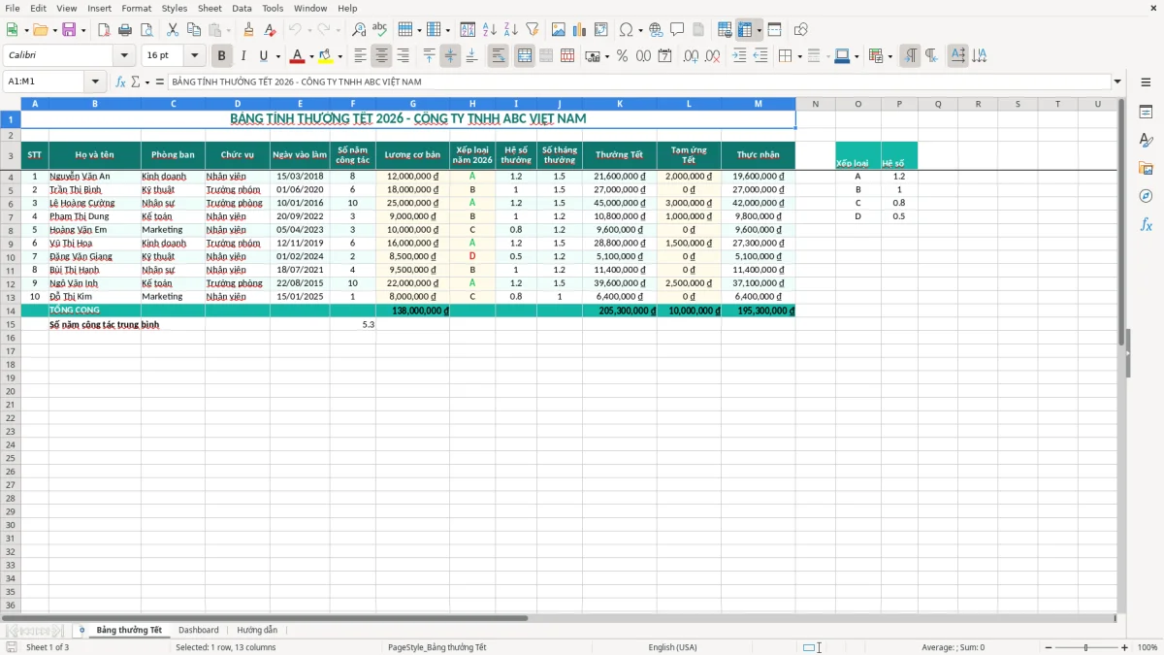Select the Clone Formatting paintbrush
The height and width of the screenshot is (655, 1164).
(x=248, y=30)
